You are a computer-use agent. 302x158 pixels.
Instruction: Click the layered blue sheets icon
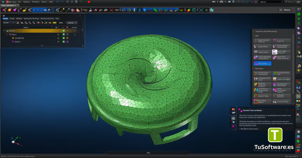[x=145, y=10]
